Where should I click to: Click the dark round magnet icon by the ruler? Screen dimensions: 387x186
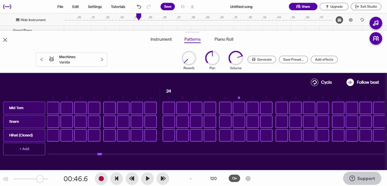[340, 20]
